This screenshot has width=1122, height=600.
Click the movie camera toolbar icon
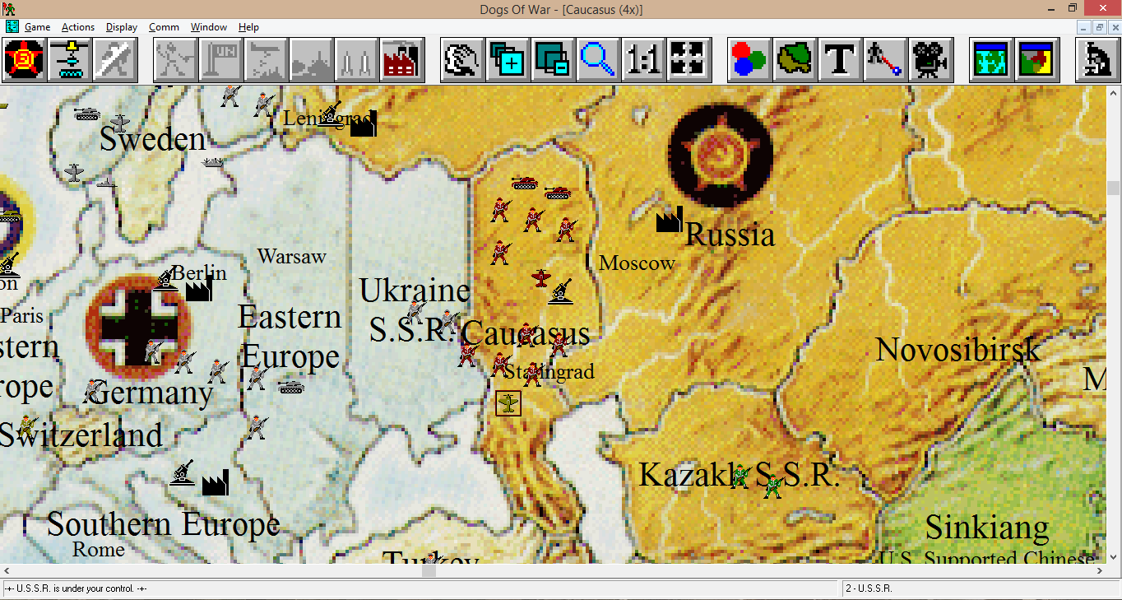pyautogui.click(x=931, y=59)
